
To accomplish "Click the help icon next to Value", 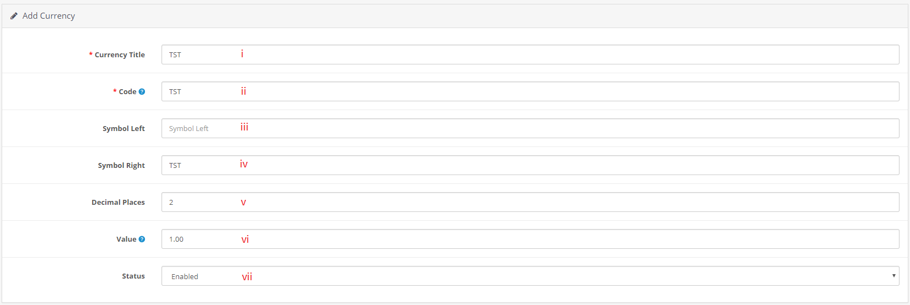I will [142, 239].
